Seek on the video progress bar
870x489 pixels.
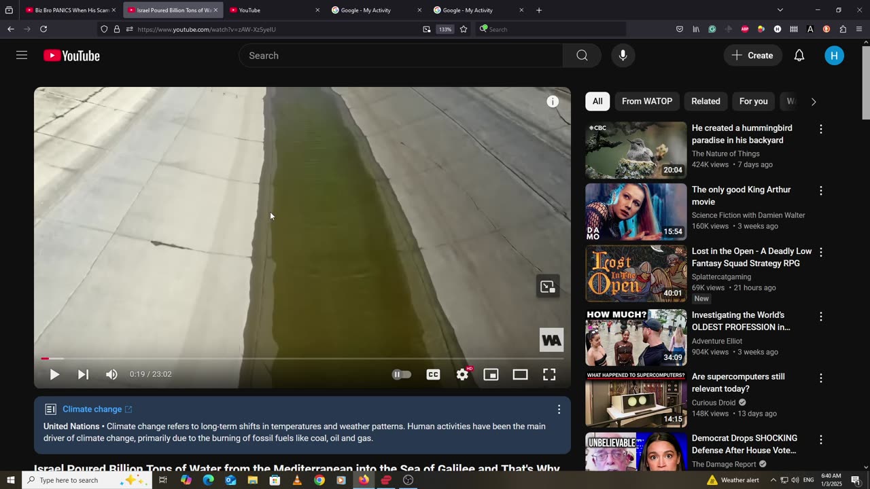click(x=302, y=359)
